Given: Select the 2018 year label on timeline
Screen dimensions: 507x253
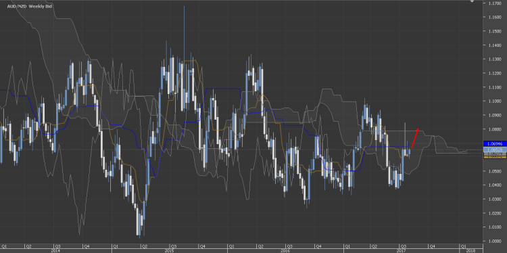Looking at the screenshot, I should [x=471, y=251].
